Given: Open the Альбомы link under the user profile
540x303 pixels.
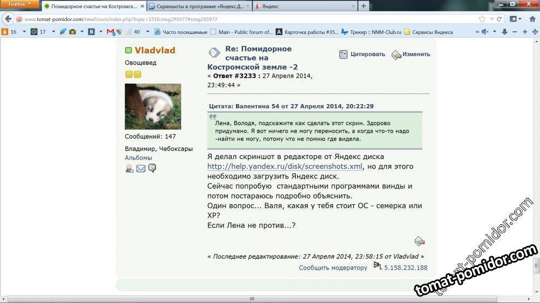Looking at the screenshot, I should pos(138,157).
